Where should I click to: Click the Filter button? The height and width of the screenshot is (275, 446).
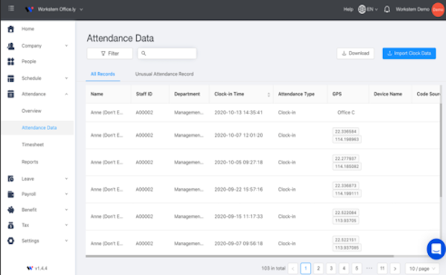tap(110, 54)
